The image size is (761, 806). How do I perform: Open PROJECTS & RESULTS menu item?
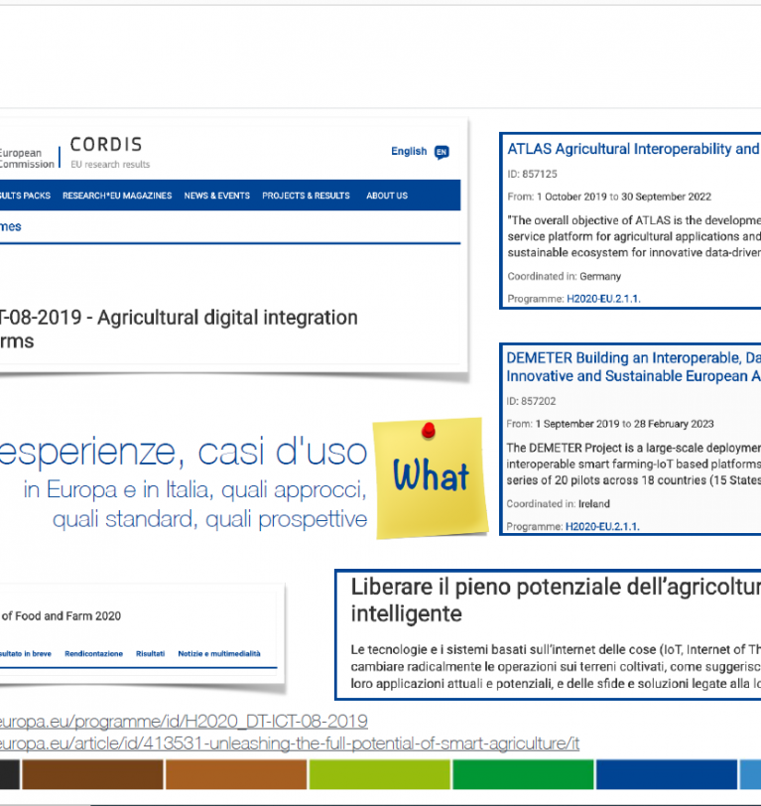306,196
